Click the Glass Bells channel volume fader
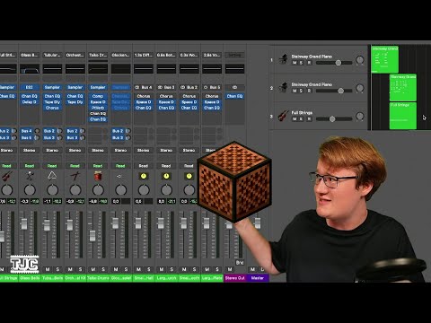The image size is (431, 323). tap(24, 223)
